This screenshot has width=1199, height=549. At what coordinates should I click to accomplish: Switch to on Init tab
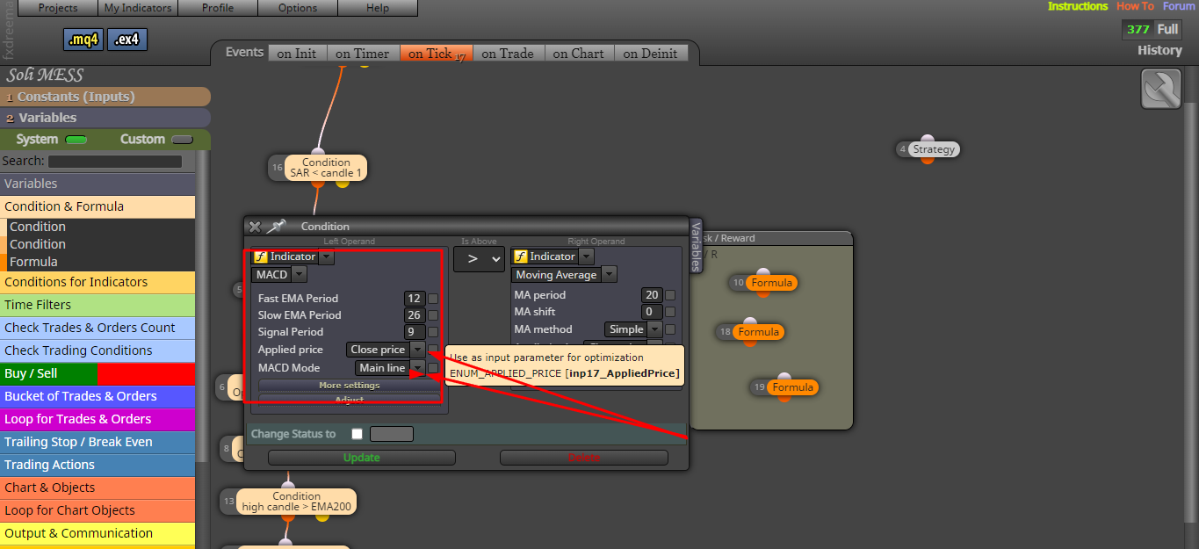297,54
